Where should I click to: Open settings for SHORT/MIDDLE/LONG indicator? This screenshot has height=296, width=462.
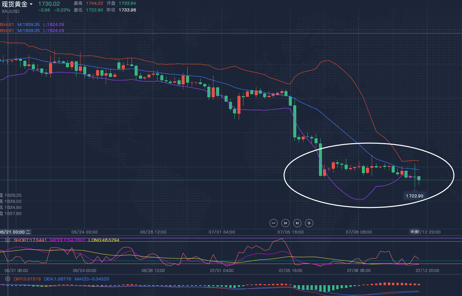coord(8,240)
